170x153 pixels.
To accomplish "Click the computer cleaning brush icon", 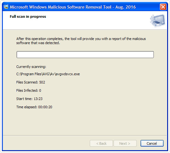I will click(x=157, y=21).
